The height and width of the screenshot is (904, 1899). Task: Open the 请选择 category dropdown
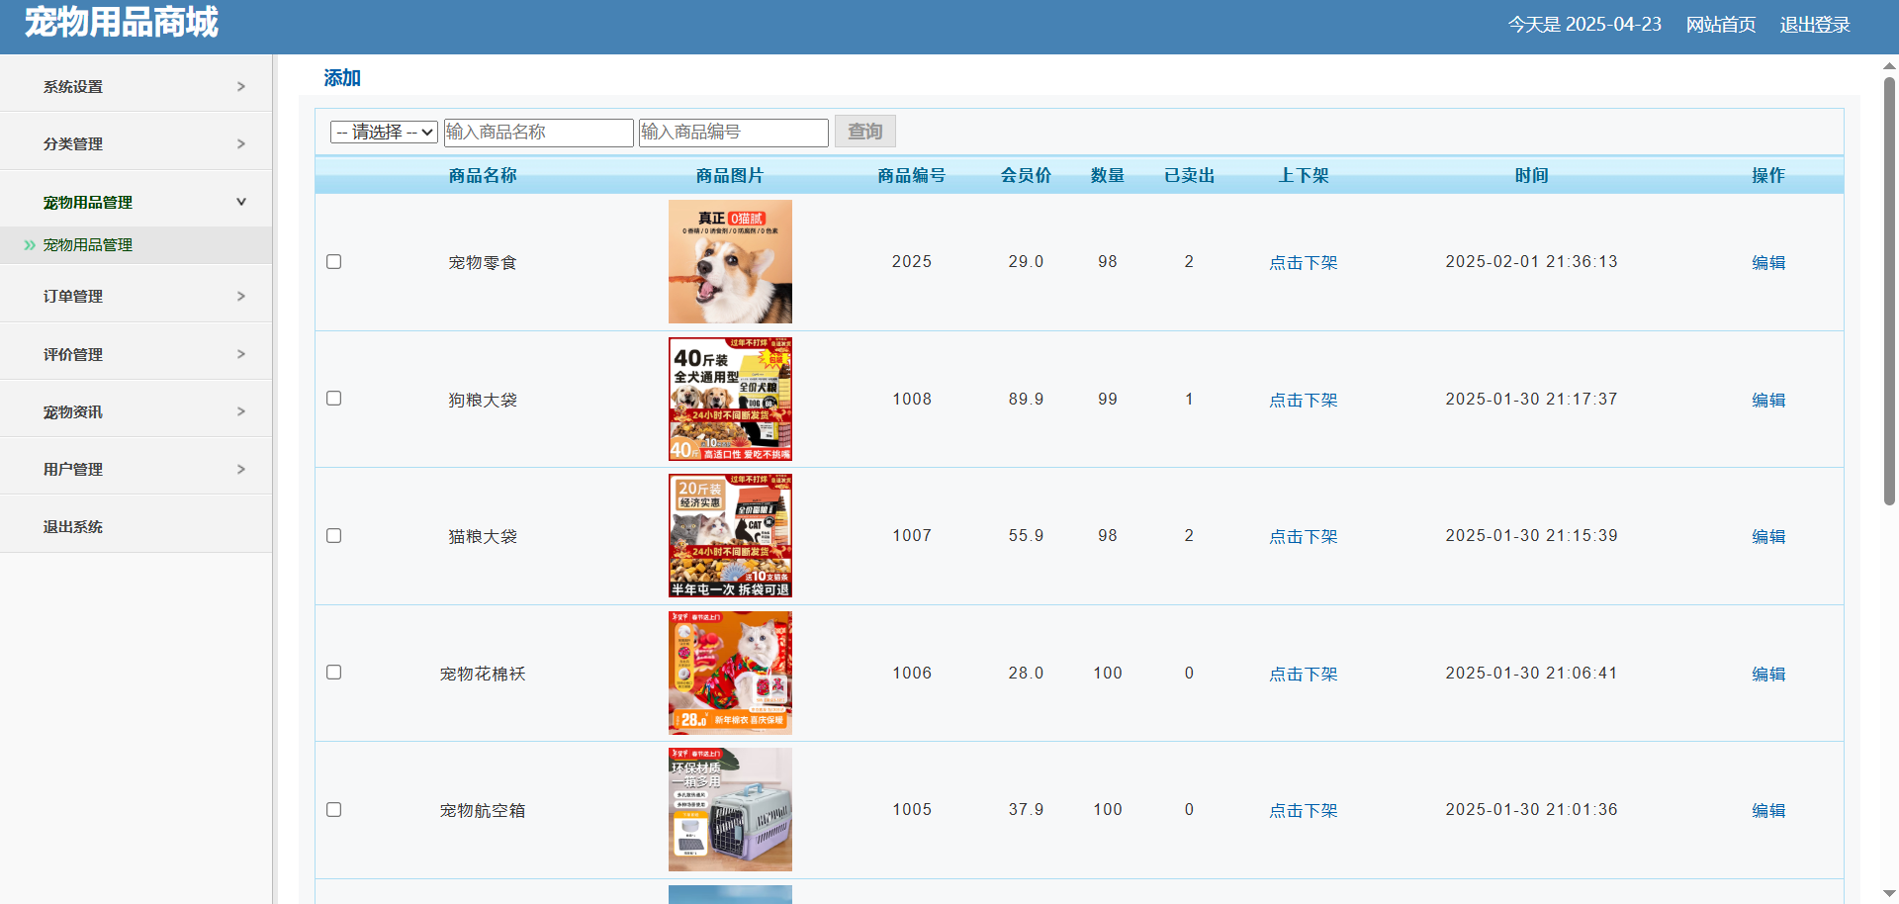pyautogui.click(x=384, y=133)
